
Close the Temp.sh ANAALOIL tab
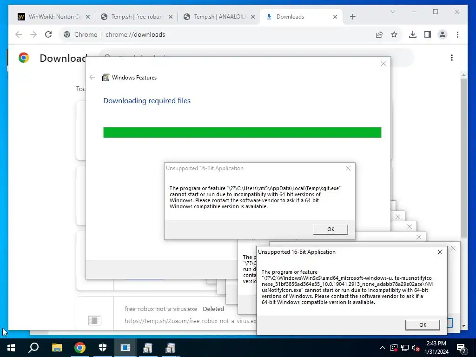click(253, 17)
